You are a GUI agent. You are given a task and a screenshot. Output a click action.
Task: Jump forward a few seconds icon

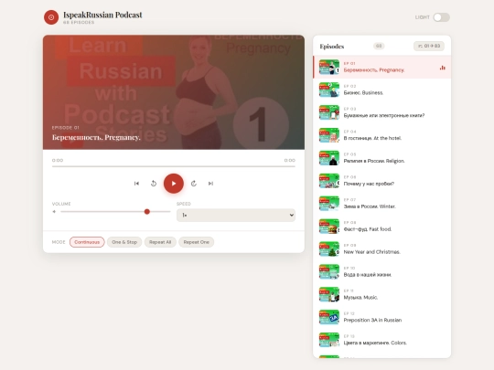click(194, 184)
